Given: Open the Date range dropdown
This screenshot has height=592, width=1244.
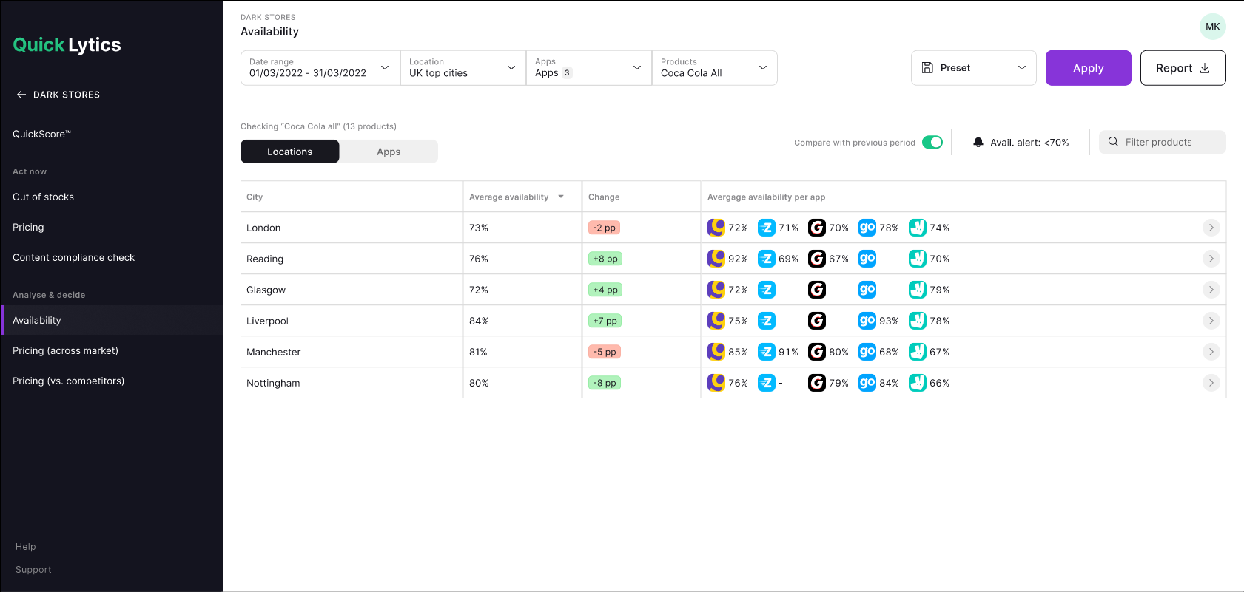Looking at the screenshot, I should (x=320, y=68).
